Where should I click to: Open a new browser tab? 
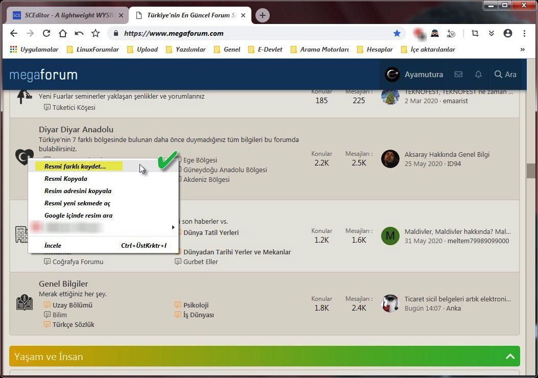[x=263, y=15]
